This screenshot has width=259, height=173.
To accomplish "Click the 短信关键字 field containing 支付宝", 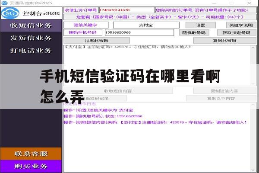I will 146,25.
